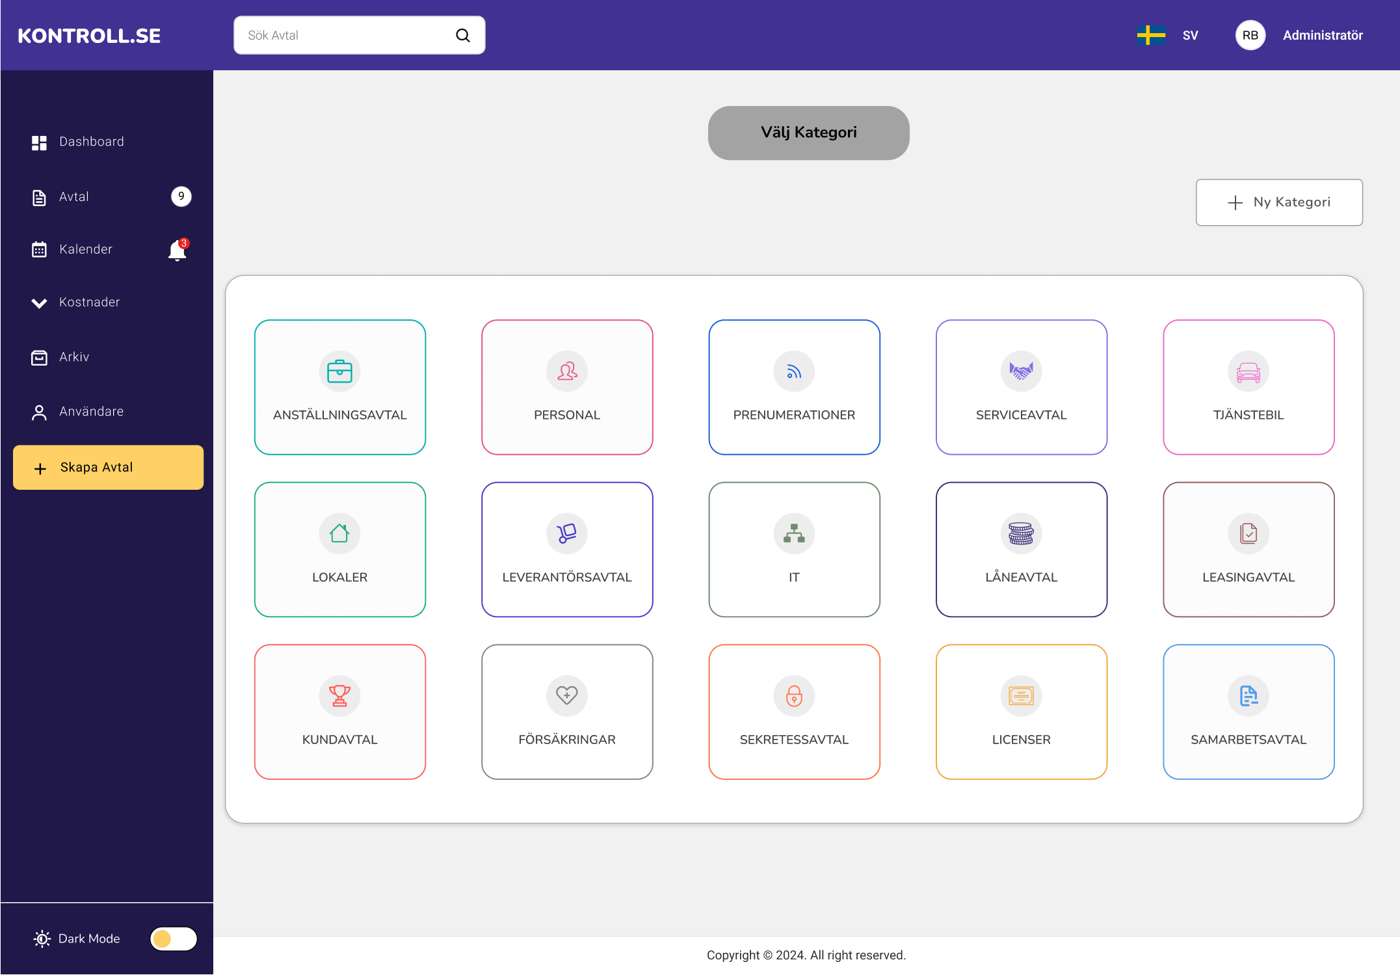
Task: Select the Serviceavtal handshake icon
Action: point(1021,371)
